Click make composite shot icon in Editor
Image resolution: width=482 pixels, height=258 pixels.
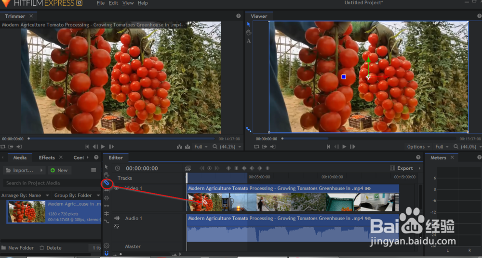(188, 168)
